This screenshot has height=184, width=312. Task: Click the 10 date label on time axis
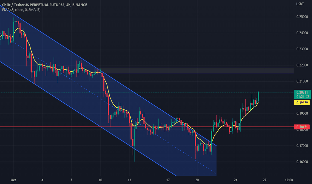click(x=100, y=180)
